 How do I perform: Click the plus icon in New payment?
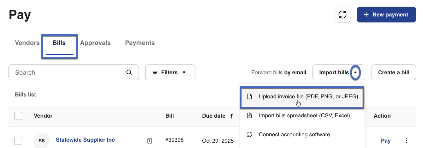[x=366, y=15]
